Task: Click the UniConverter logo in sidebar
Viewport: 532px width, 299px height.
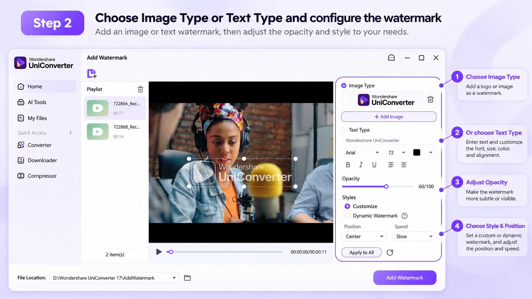Action: (44, 63)
